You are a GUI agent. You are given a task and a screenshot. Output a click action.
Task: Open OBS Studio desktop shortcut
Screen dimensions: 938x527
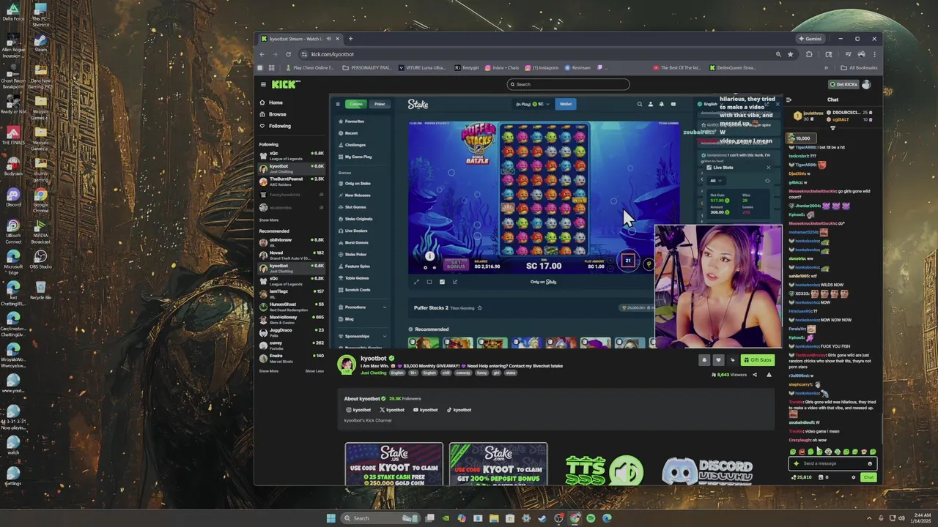coord(40,259)
